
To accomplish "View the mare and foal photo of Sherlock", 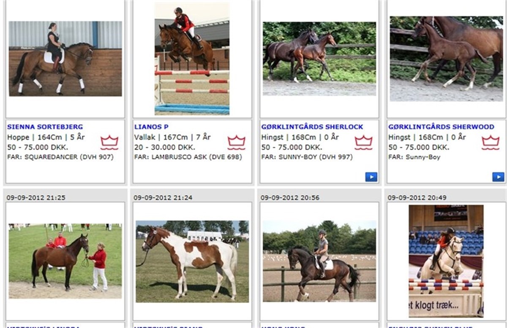I will pyautogui.click(x=319, y=59).
